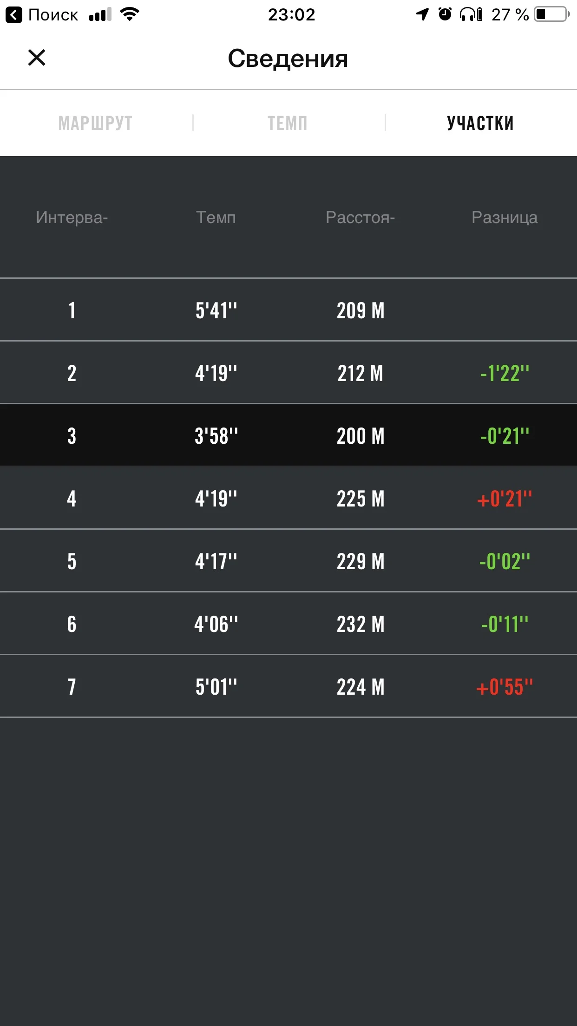Select interval 5 with 229 M distance
Viewport: 577px width, 1026px height.
pos(288,561)
